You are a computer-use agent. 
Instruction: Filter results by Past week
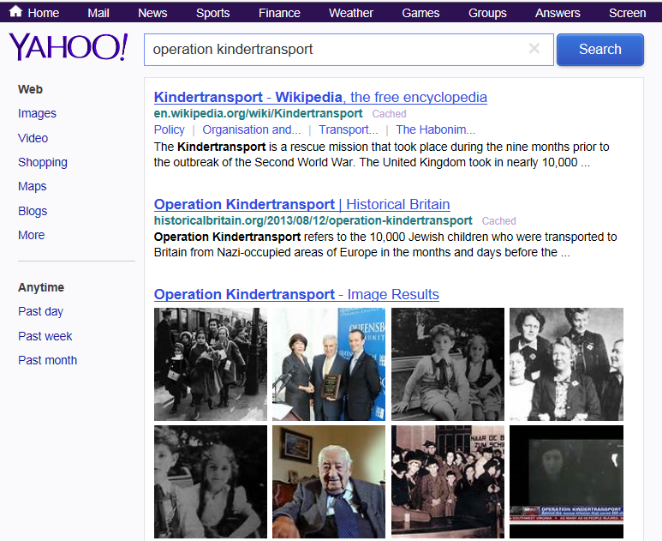coord(45,336)
